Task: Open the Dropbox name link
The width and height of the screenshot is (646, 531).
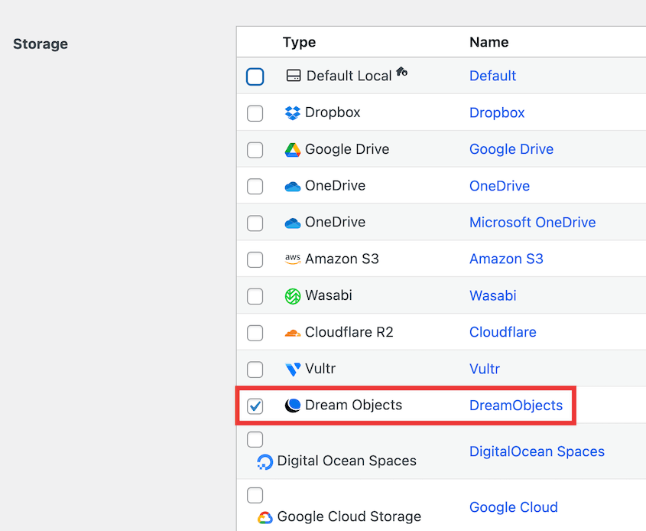Action: 497,113
